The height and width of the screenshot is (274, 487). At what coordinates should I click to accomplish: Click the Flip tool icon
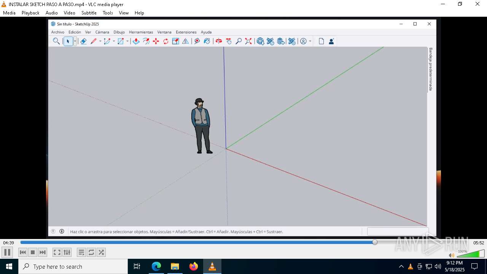pos(185,41)
